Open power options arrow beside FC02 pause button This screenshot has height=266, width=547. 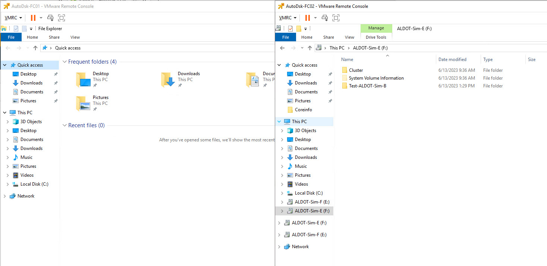click(315, 17)
